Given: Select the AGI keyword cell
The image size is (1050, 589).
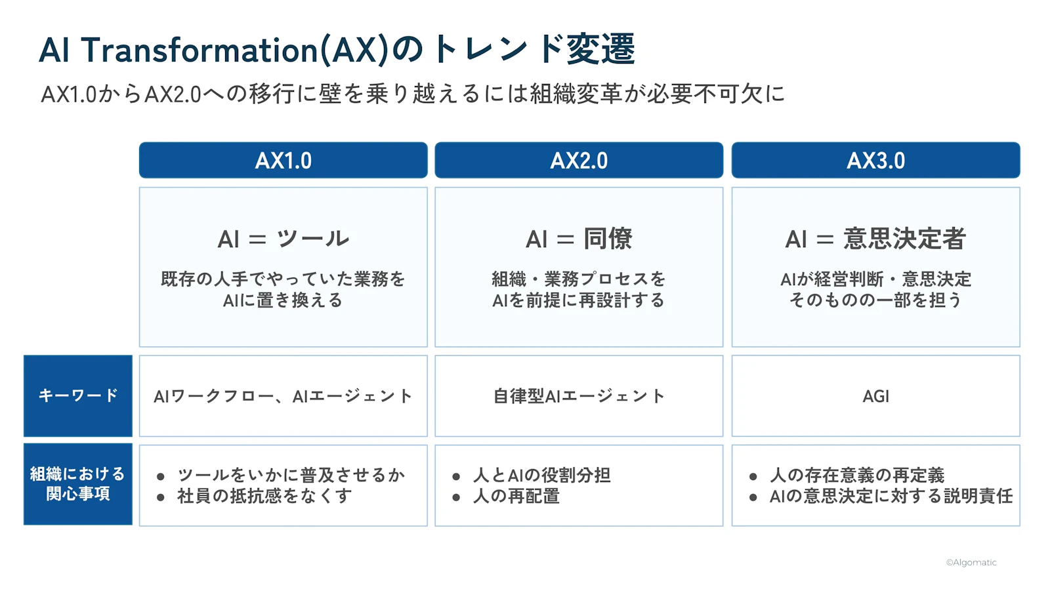Looking at the screenshot, I should (x=875, y=396).
